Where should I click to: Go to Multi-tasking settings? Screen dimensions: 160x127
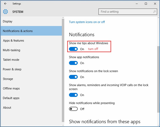pyautogui.click(x=31, y=50)
